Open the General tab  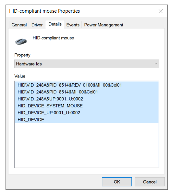(x=19, y=25)
